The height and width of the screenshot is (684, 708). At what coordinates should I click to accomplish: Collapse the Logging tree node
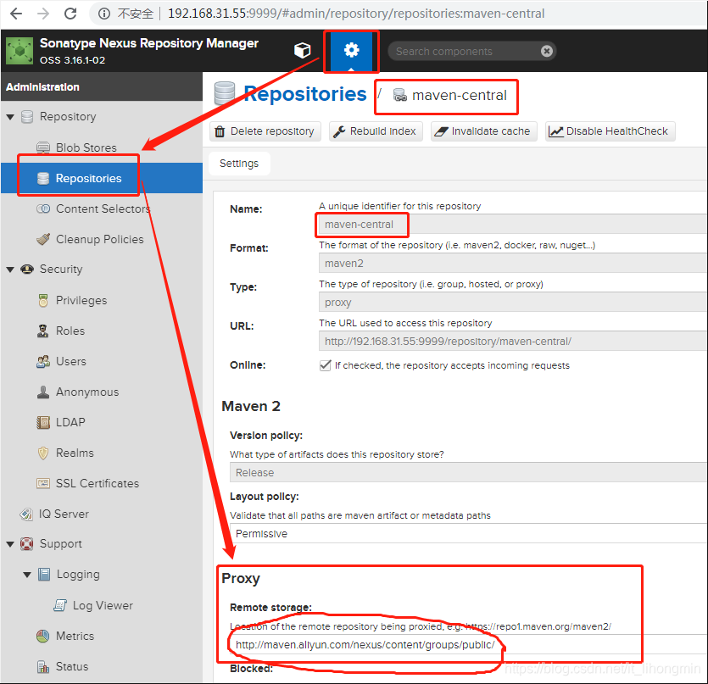click(x=27, y=575)
